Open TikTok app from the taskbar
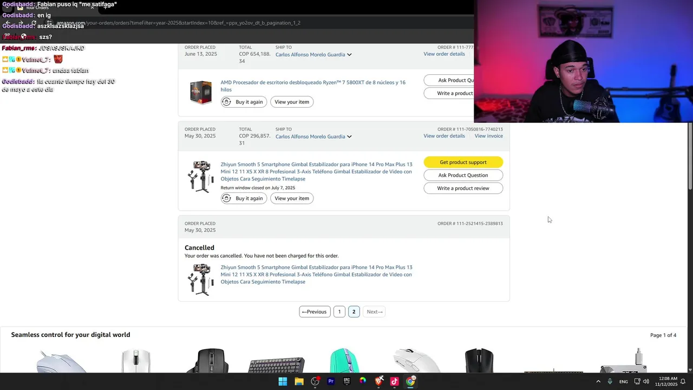Screen dimensions: 693x390 click(x=394, y=381)
